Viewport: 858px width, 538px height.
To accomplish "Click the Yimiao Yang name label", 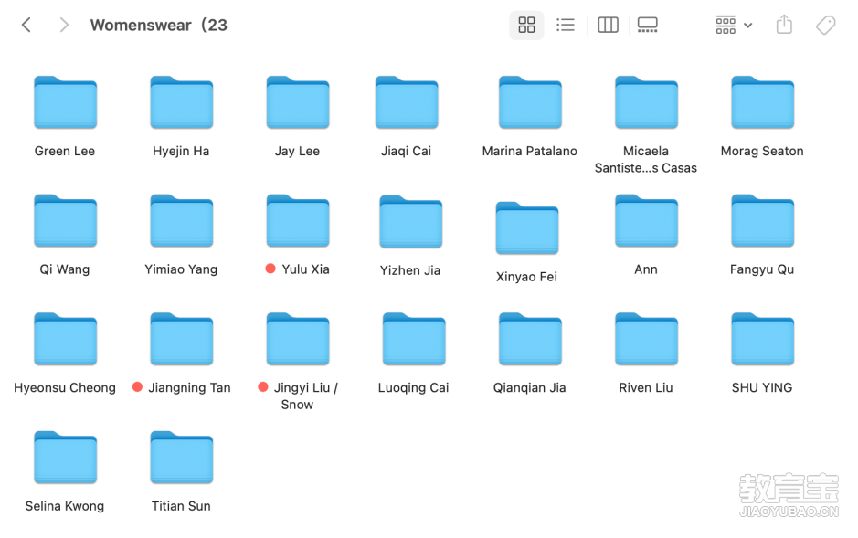I will [x=181, y=269].
